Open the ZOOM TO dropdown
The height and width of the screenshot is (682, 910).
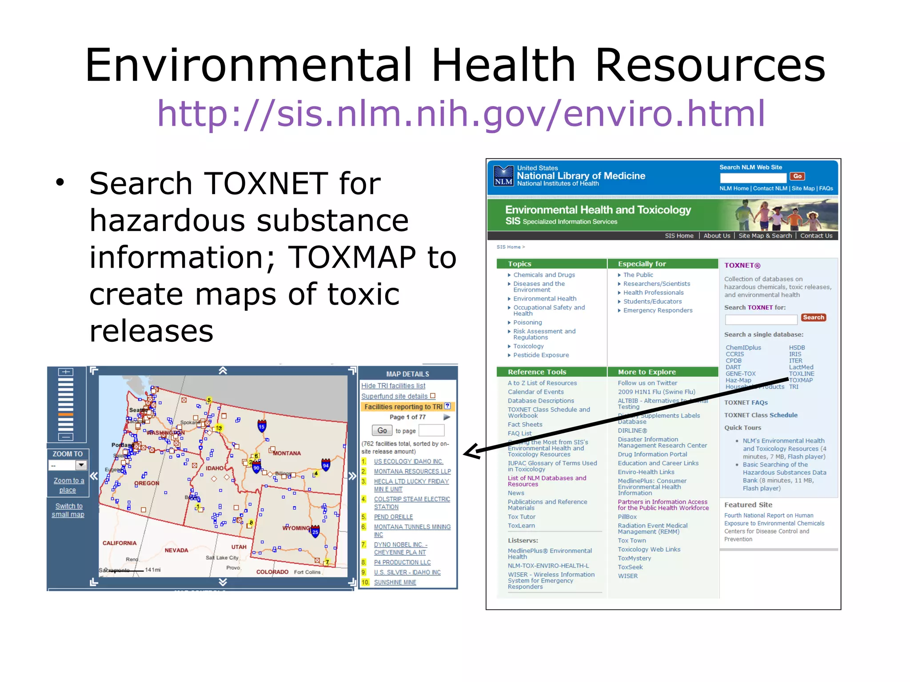(x=68, y=465)
